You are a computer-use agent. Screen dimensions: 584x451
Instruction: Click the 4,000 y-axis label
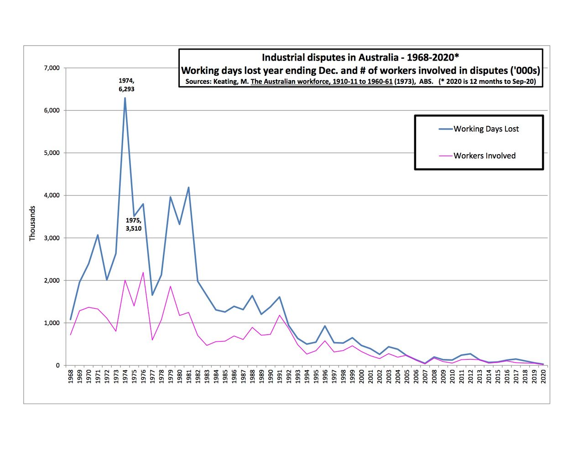click(x=52, y=195)
